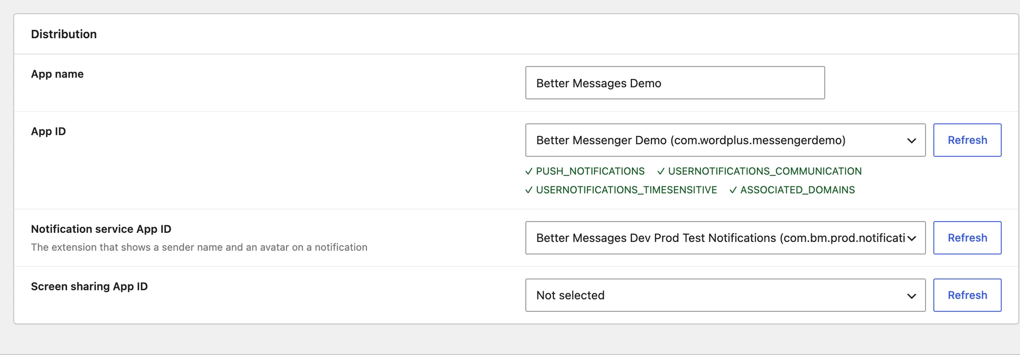Open the Notification service App ID dropdown
Screen dimensions: 1020x355
(725, 238)
